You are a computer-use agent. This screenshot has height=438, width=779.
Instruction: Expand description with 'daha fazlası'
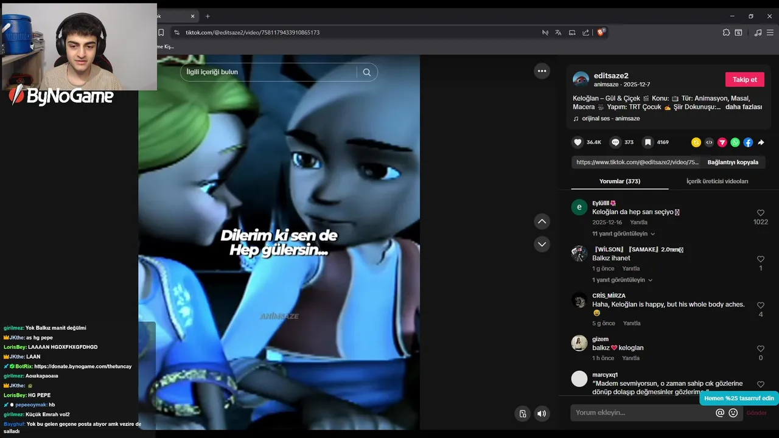pyautogui.click(x=743, y=107)
